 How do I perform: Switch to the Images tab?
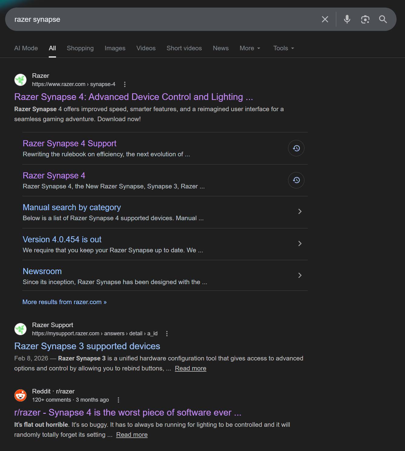pyautogui.click(x=115, y=48)
